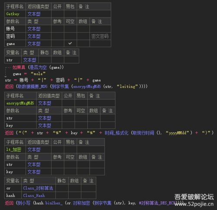This screenshot has width=217, height=210.
Task: Select the "leiting" string literal
Action: point(127,87)
